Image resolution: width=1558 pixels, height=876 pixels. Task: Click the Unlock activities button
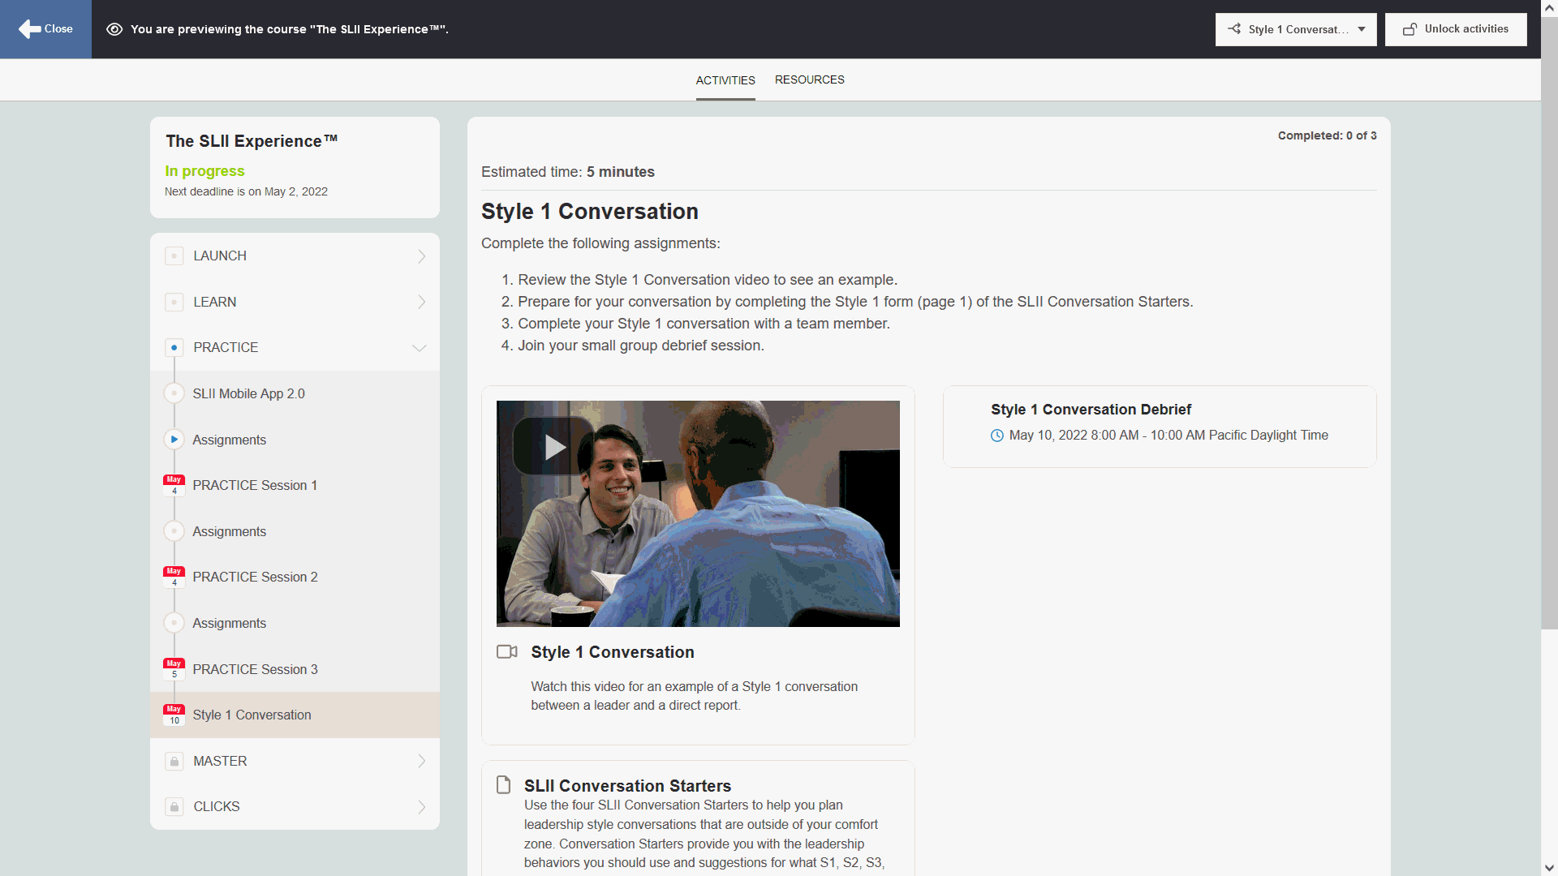pos(1456,29)
